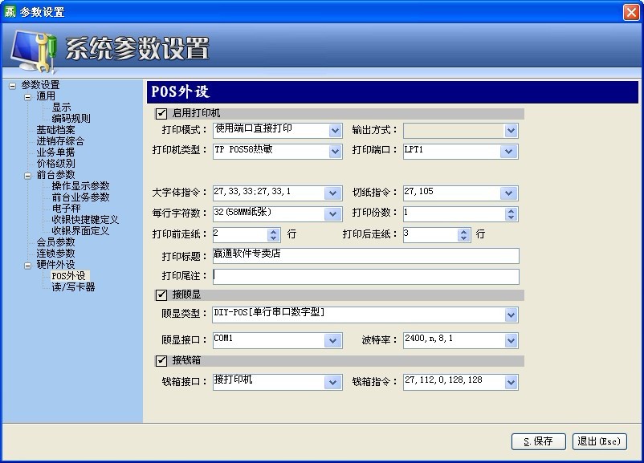
Task: Select 前台业务参数 in the tree
Action: [x=80, y=197]
